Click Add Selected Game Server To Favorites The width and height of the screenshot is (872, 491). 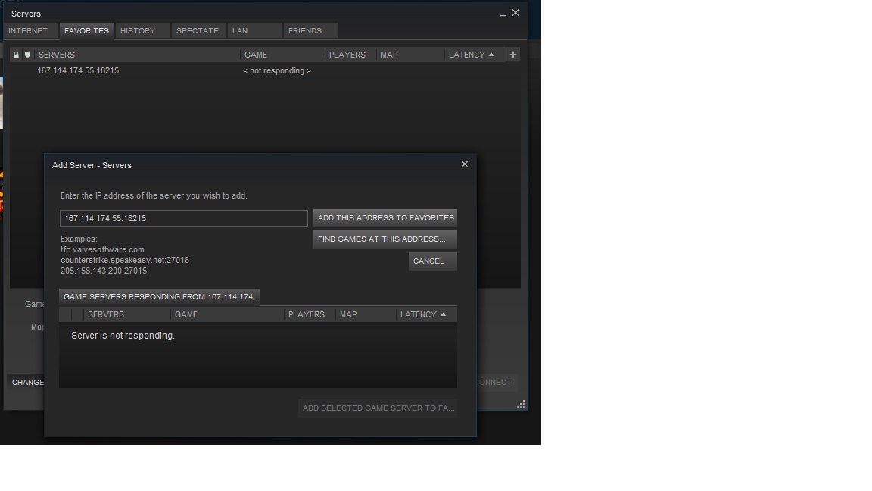point(378,408)
